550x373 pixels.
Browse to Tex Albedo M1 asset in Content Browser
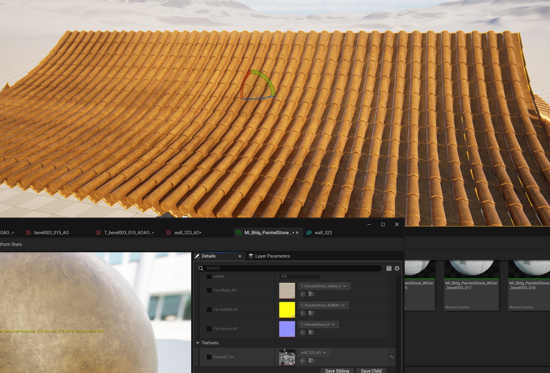pos(311,294)
